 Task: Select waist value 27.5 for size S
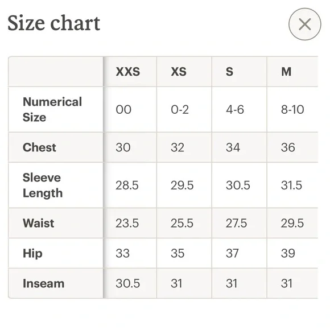click(236, 223)
